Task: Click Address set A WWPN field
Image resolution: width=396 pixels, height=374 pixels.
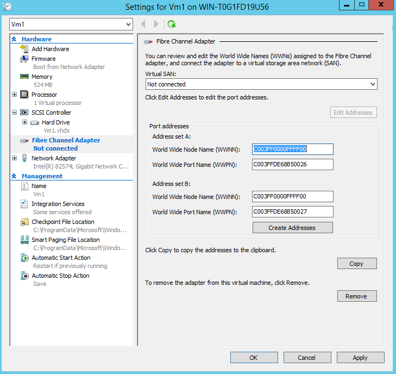Action: pyautogui.click(x=292, y=165)
